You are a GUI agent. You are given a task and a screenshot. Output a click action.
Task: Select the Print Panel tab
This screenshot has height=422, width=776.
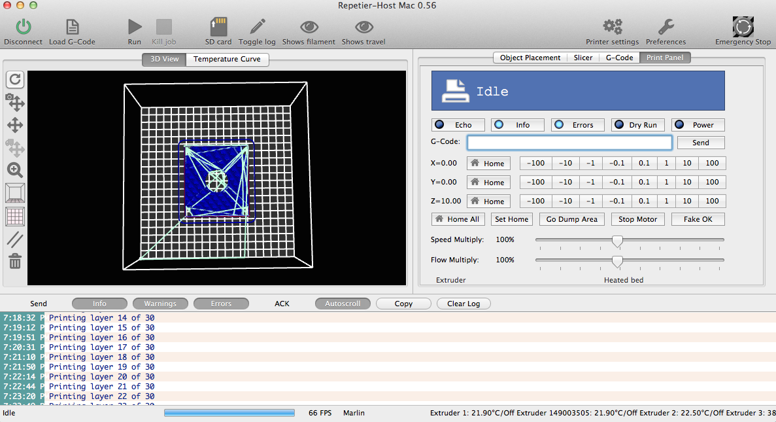(x=665, y=58)
